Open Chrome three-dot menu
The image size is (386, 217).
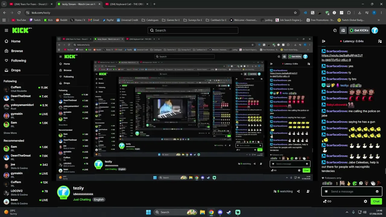(x=381, y=13)
